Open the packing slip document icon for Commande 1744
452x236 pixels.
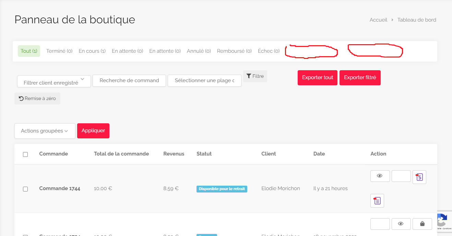pos(377,201)
